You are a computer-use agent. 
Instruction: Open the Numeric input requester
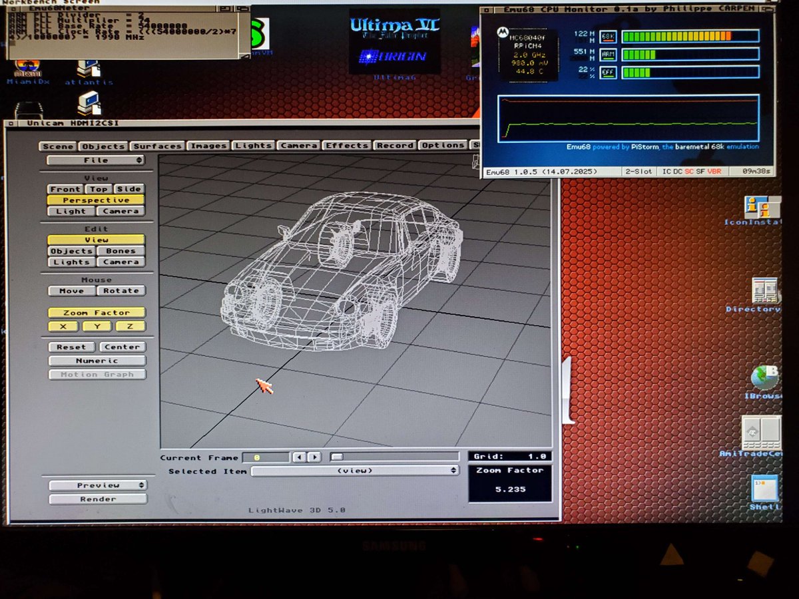coord(97,361)
